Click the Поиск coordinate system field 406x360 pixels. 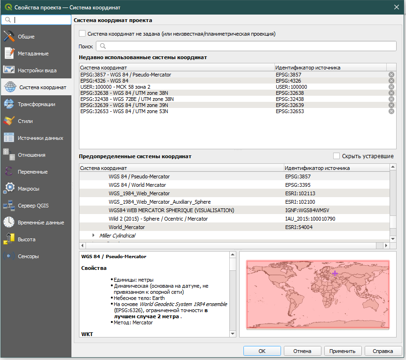(246, 46)
